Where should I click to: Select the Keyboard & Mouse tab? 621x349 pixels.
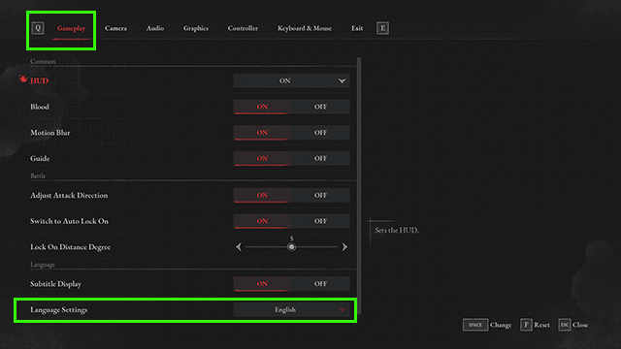click(x=305, y=28)
